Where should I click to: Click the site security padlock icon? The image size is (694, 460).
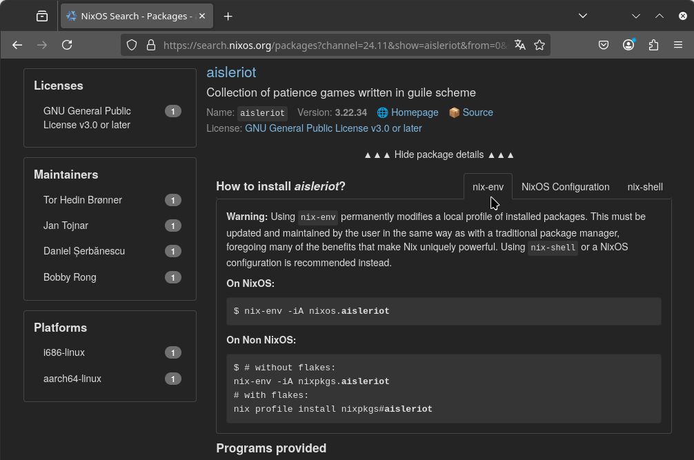(x=150, y=45)
